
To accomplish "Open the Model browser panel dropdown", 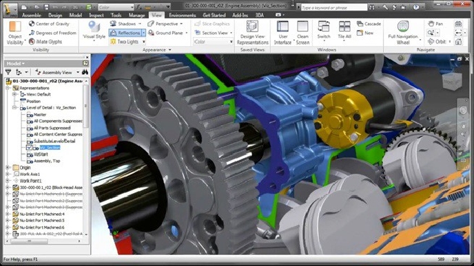I will pyautogui.click(x=15, y=63).
